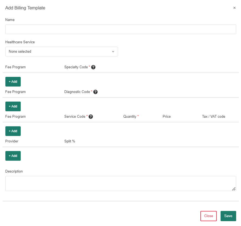Image resolution: width=241 pixels, height=226 pixels.
Task: Open the Service Code help tooltip icon
Action: 91,117
